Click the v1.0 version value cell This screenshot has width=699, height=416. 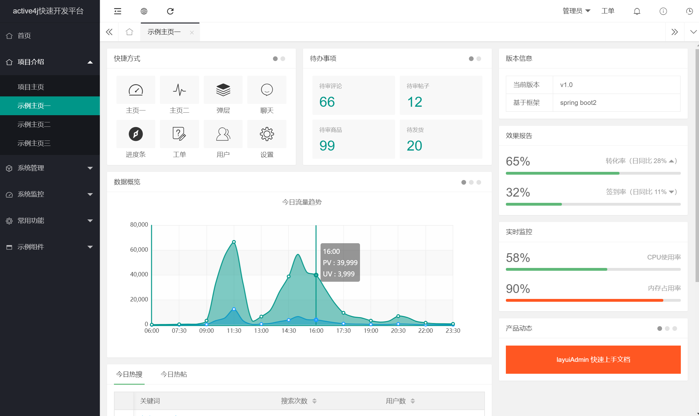point(617,85)
